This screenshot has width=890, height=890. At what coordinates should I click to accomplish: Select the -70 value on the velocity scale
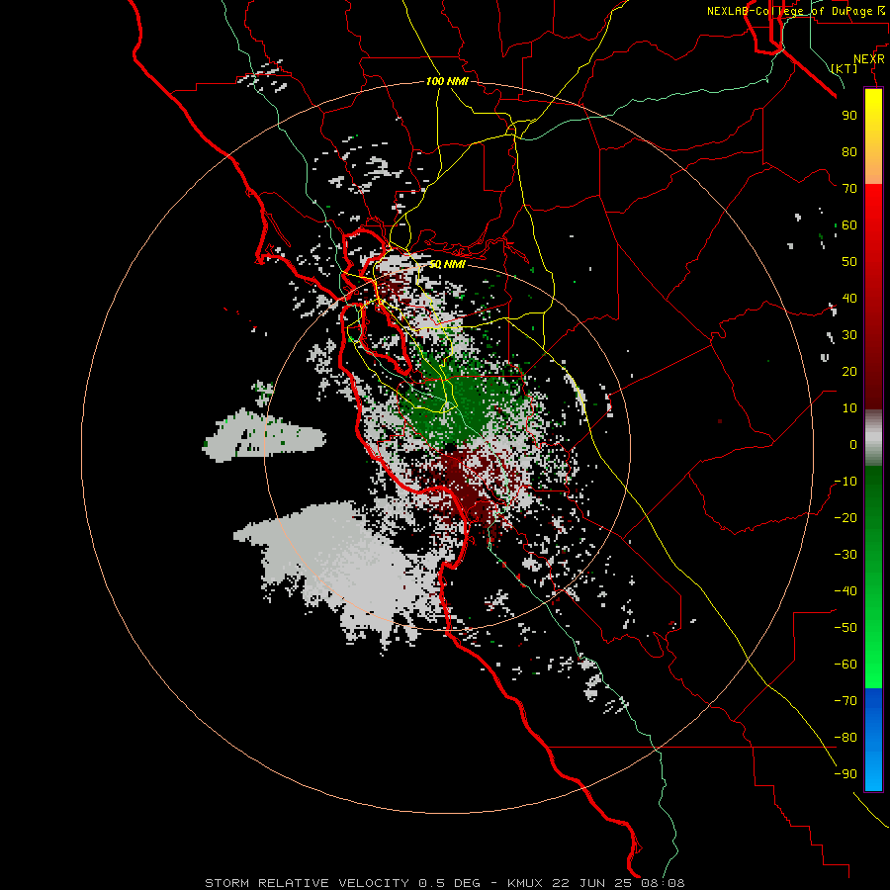coord(845,701)
